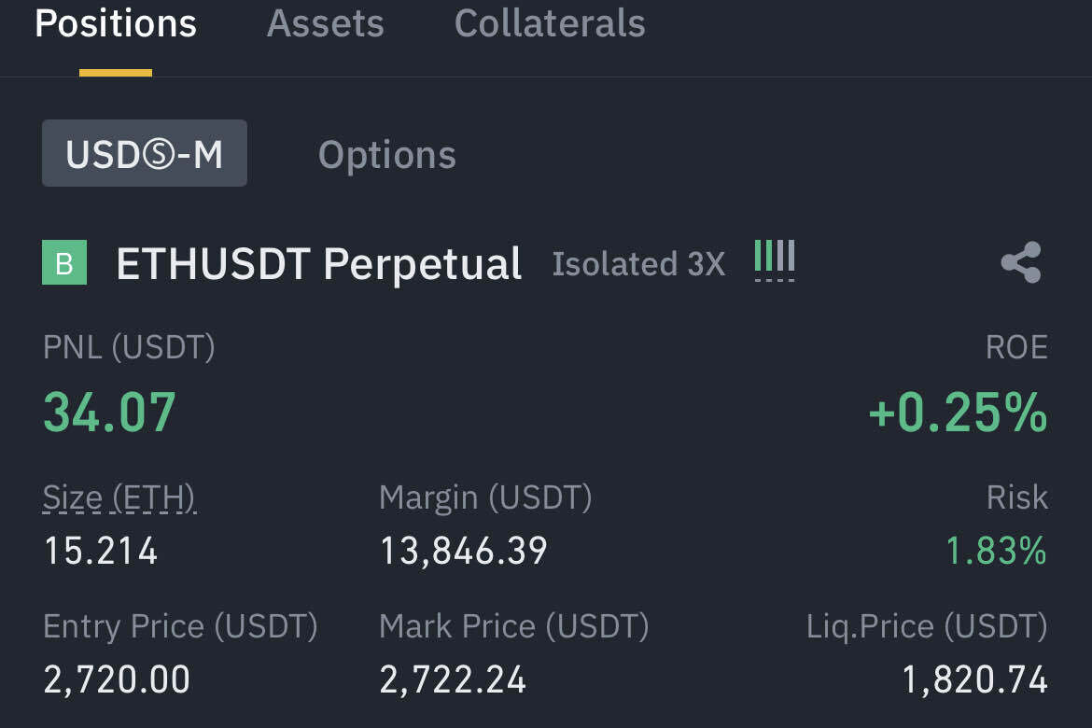Open the Collaterals tab
Viewport: 1092px width, 728px height.
click(550, 24)
